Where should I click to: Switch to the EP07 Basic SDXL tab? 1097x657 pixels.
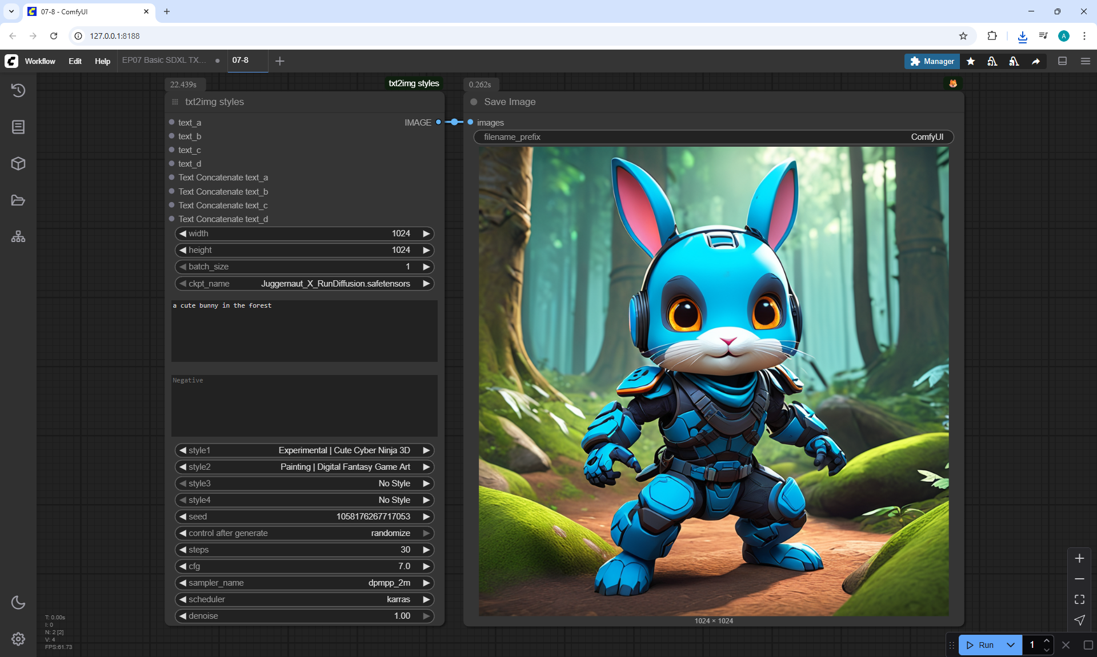click(x=164, y=60)
